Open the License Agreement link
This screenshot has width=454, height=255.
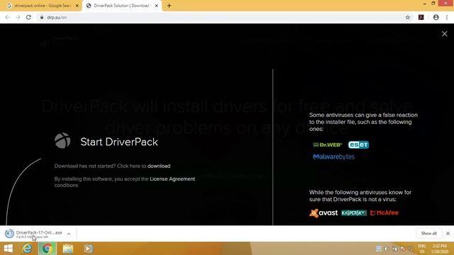(172, 179)
